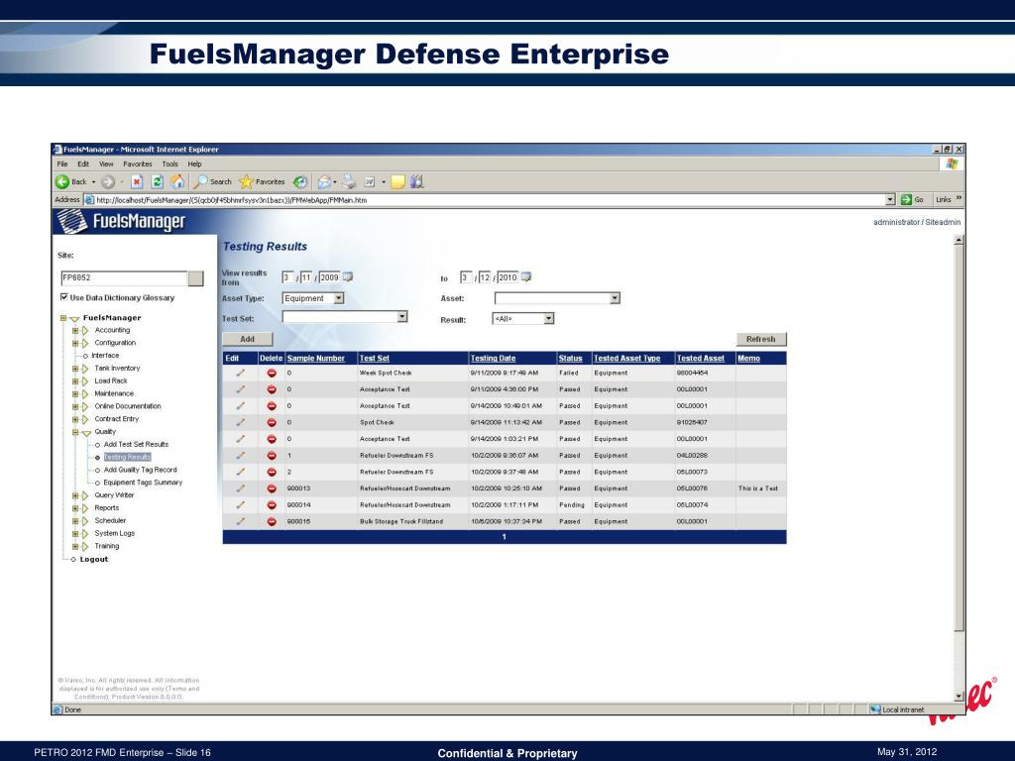Click the Go button beside the address bar
This screenshot has height=761, width=1015.
coord(913,200)
